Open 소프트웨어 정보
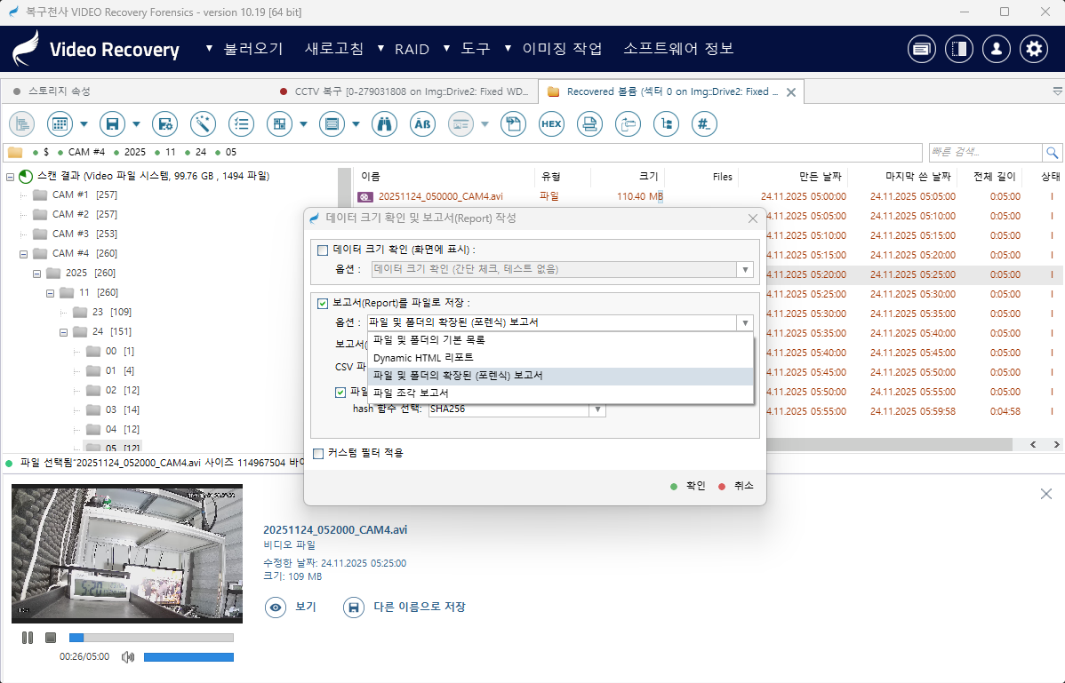Viewport: 1065px width, 683px height. tap(678, 49)
